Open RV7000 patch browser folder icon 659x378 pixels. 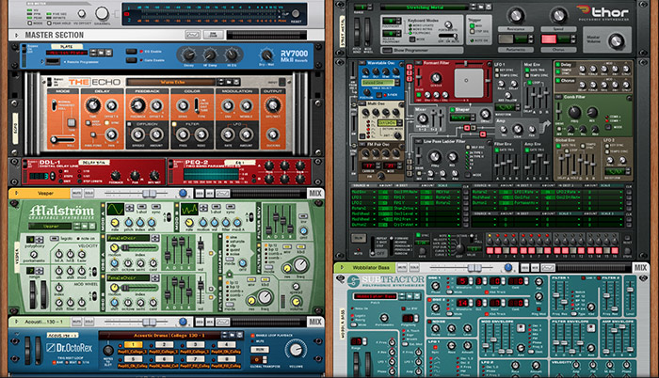[x=102, y=53]
